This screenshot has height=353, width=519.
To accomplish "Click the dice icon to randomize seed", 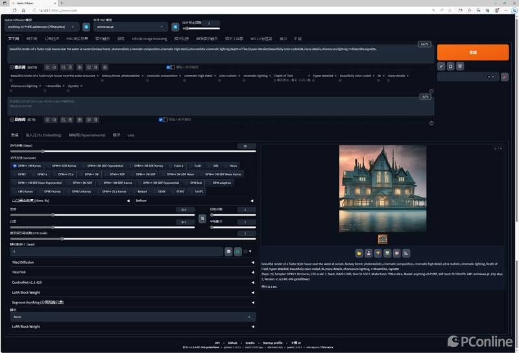I will 228,251.
